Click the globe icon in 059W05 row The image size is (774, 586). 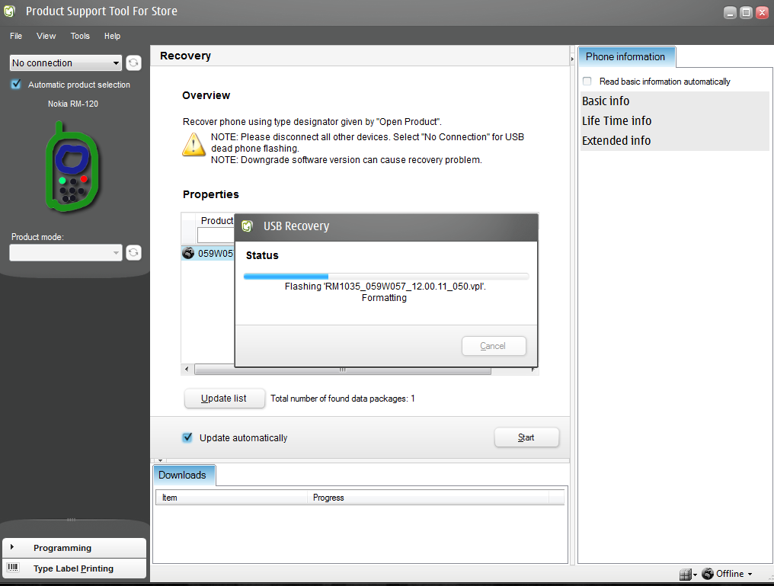(188, 253)
